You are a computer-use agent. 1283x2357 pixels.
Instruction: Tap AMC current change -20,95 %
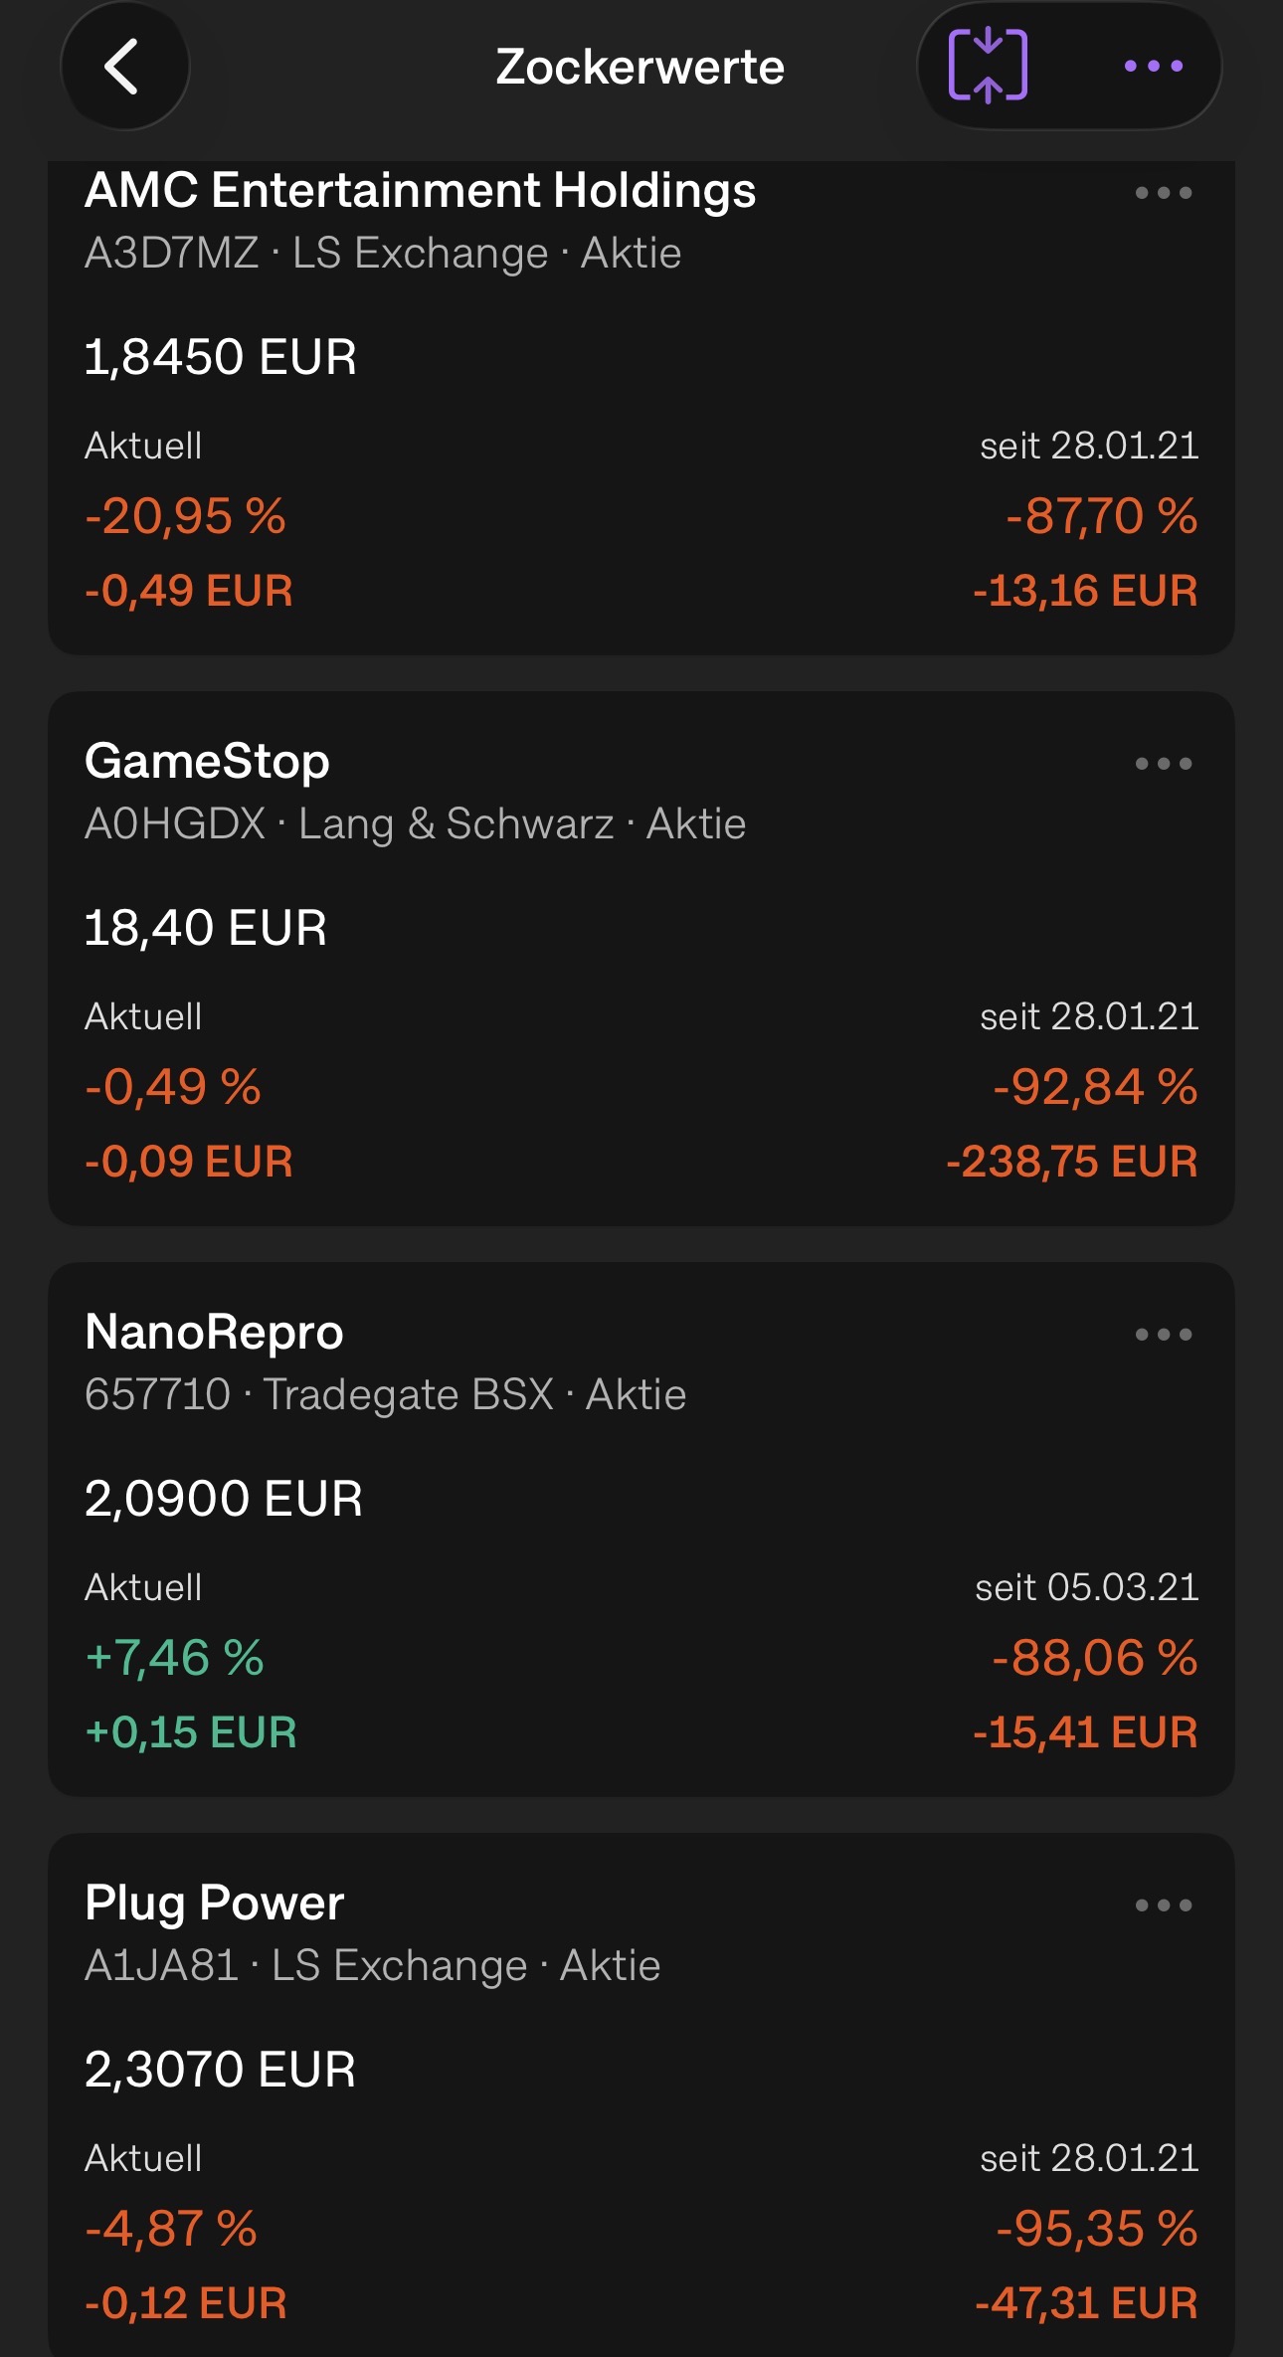point(186,516)
